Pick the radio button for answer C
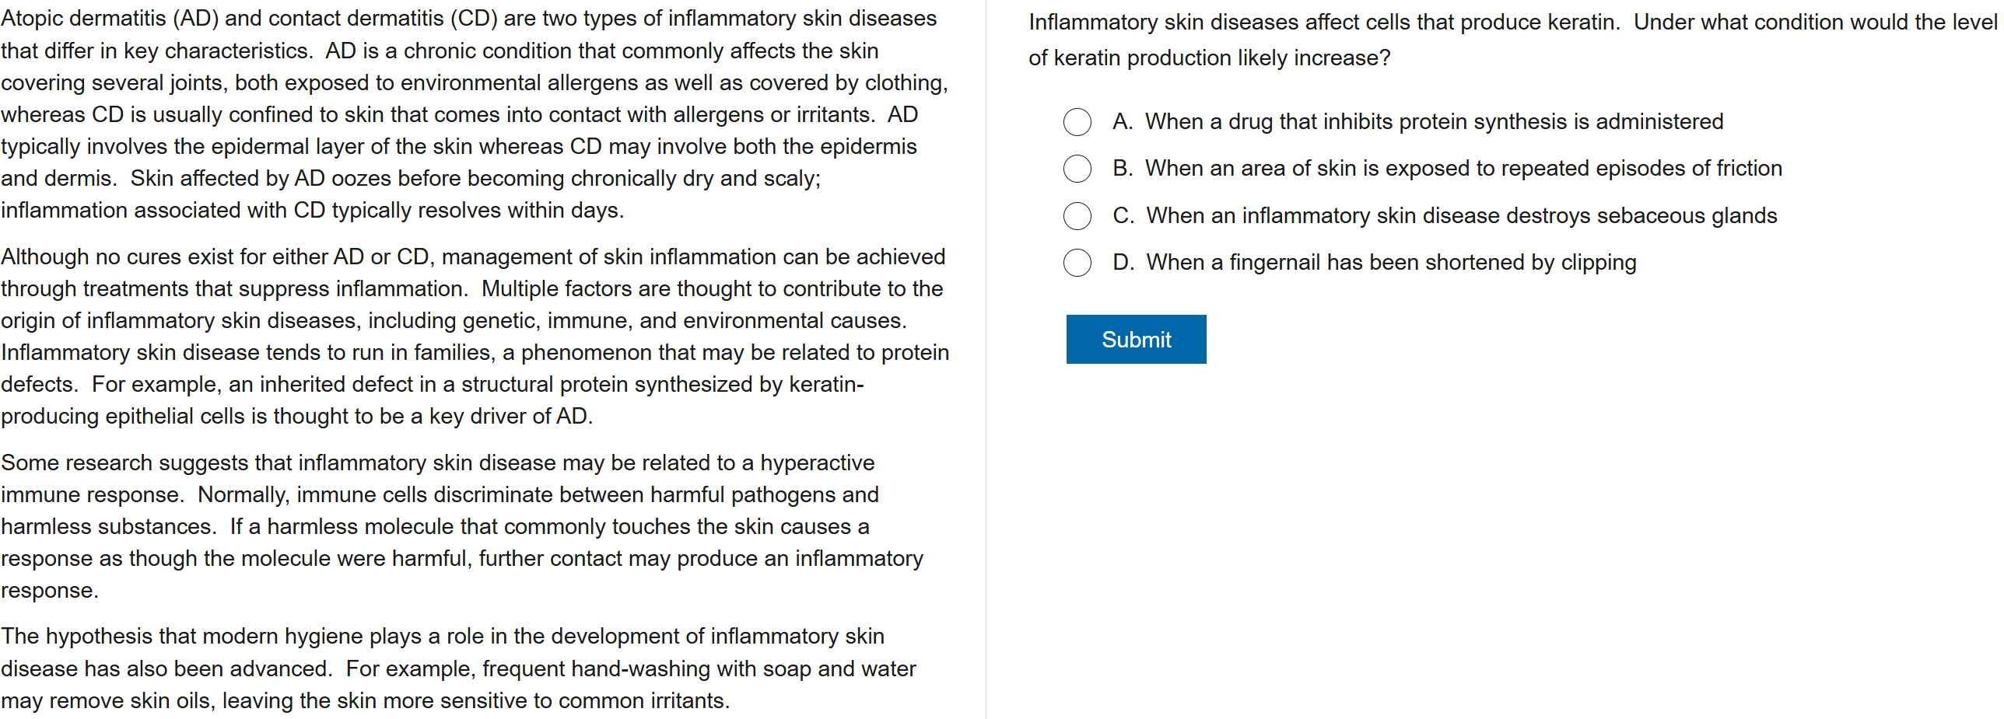 tap(1077, 216)
